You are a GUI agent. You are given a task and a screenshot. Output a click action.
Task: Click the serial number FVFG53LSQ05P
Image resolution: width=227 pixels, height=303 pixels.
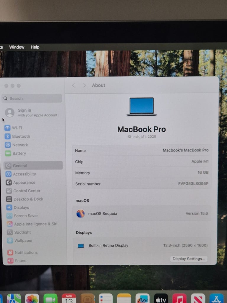pos(193,183)
